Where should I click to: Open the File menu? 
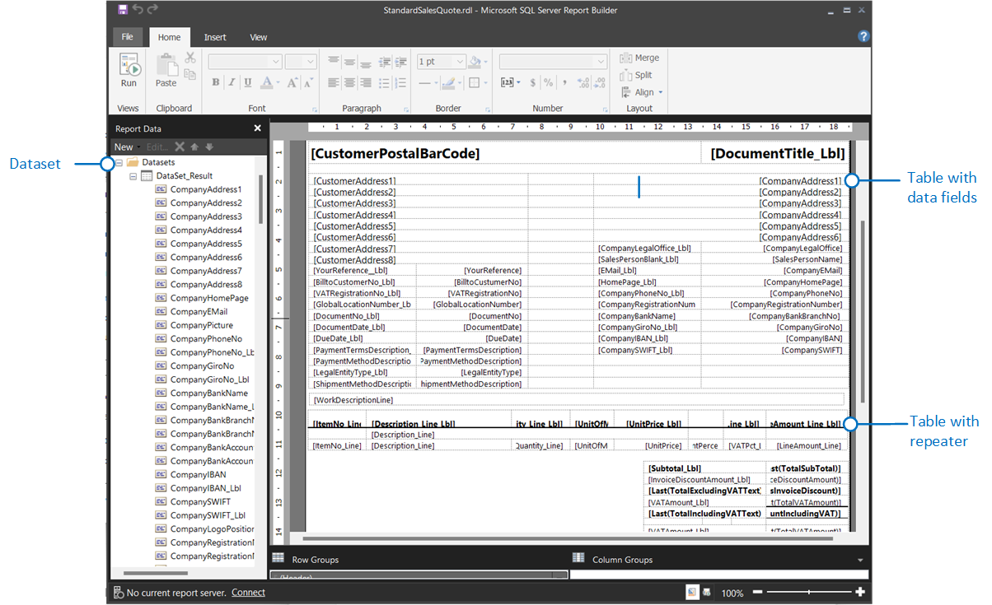pyautogui.click(x=128, y=36)
